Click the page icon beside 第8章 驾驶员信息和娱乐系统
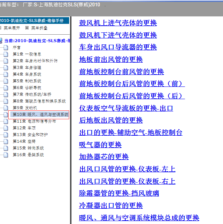The image size is (223, 224). (6, 101)
